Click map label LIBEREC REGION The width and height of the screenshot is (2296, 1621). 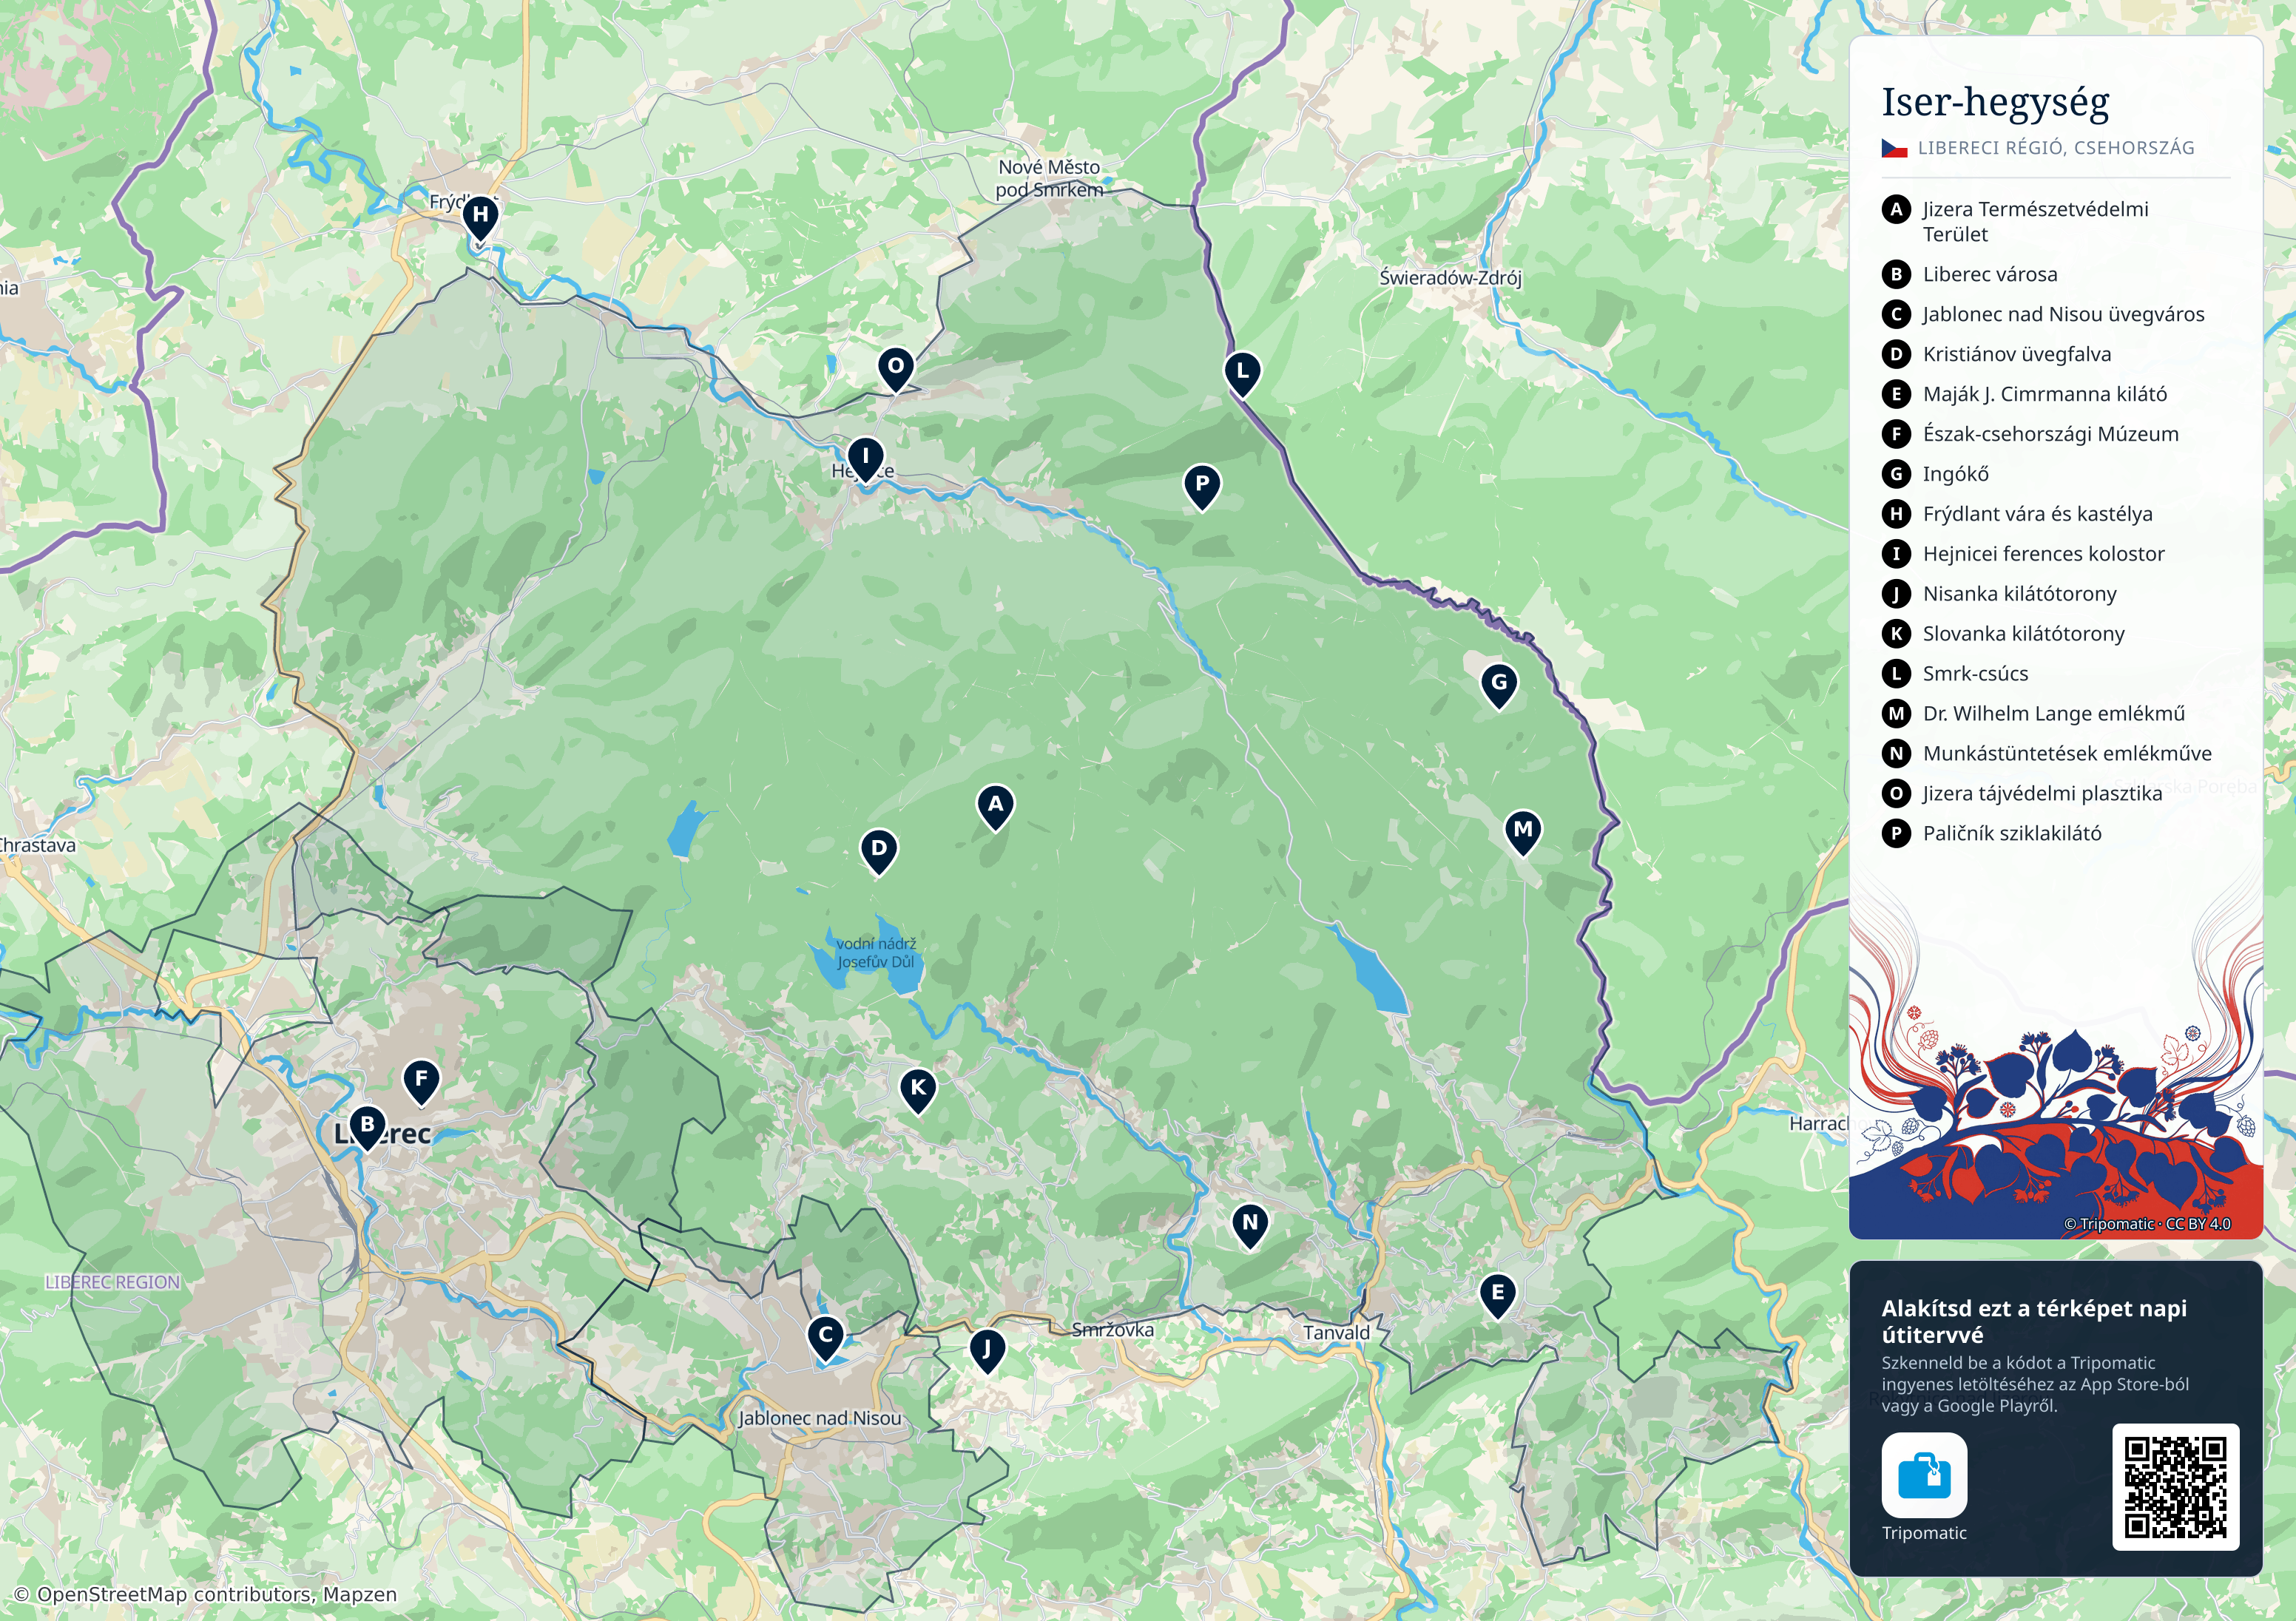click(x=113, y=1282)
